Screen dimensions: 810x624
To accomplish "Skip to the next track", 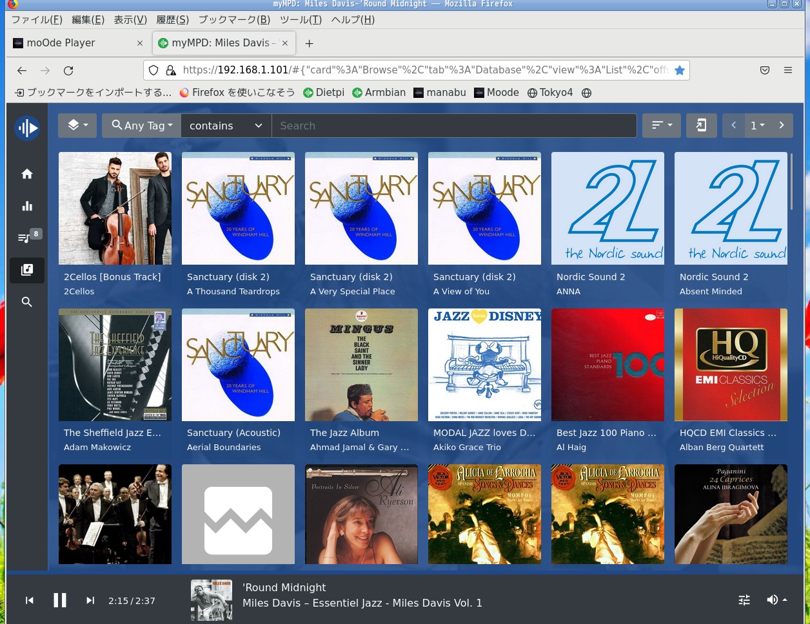I will (90, 601).
